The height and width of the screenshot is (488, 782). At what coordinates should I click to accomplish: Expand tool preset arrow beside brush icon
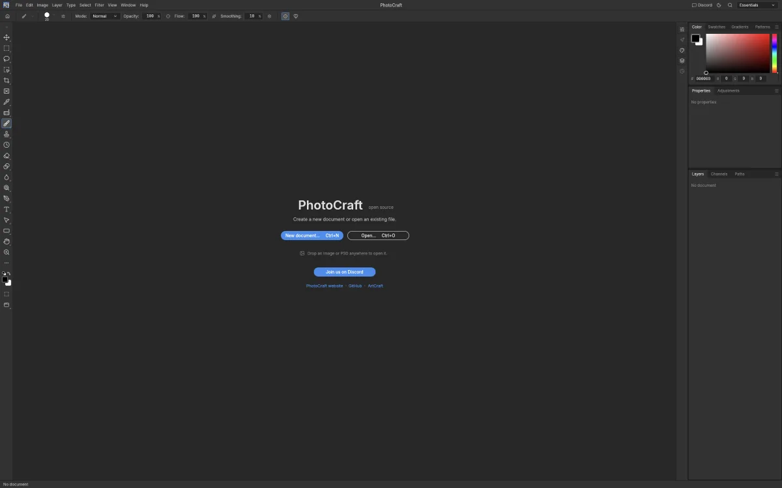[33, 16]
